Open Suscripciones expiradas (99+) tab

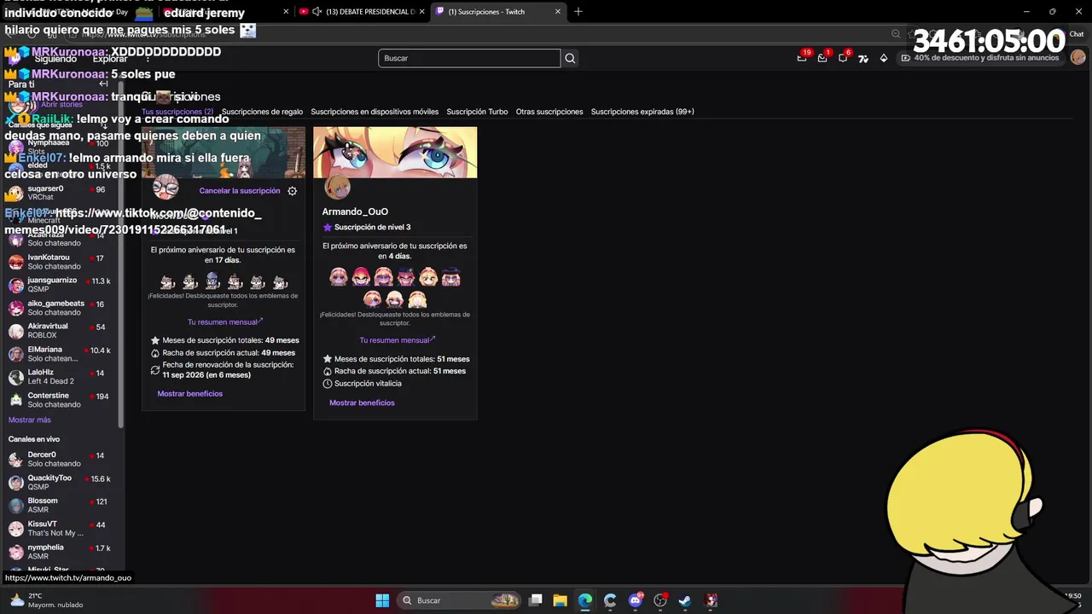642,112
